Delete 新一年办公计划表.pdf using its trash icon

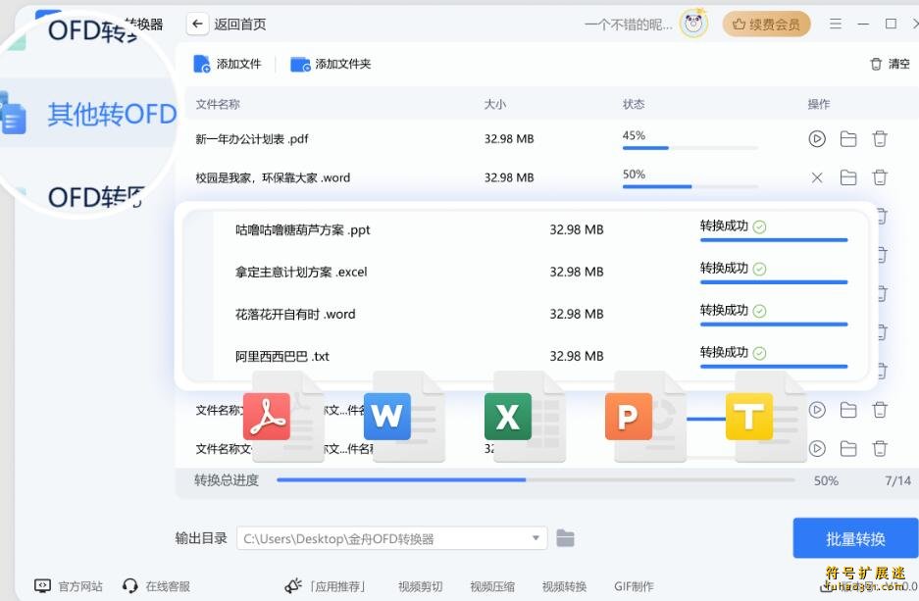(880, 138)
